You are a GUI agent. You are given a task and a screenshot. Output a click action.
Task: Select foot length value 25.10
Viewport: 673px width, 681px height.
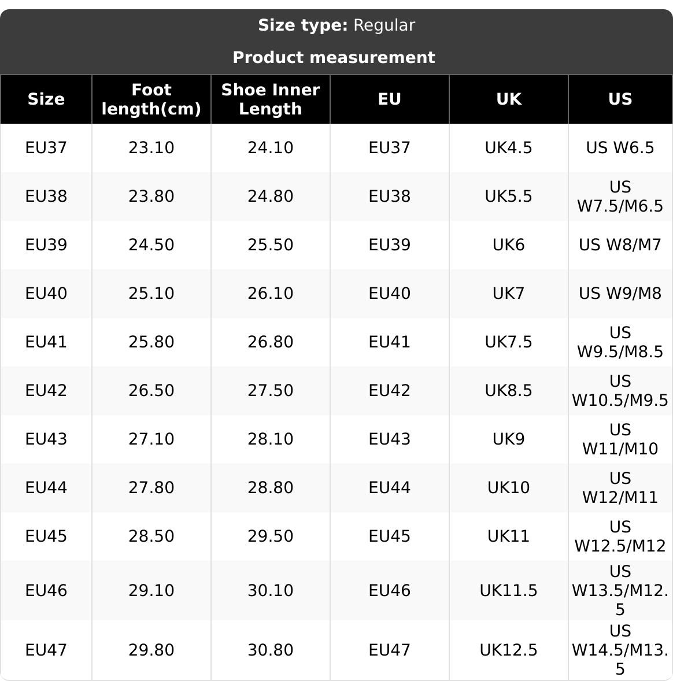point(151,294)
